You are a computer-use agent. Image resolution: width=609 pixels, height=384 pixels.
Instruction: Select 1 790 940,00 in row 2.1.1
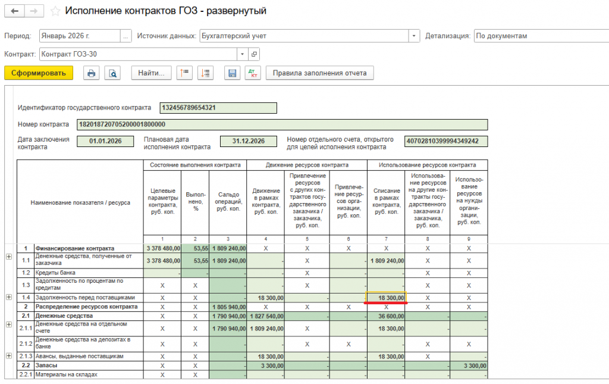coord(228,329)
